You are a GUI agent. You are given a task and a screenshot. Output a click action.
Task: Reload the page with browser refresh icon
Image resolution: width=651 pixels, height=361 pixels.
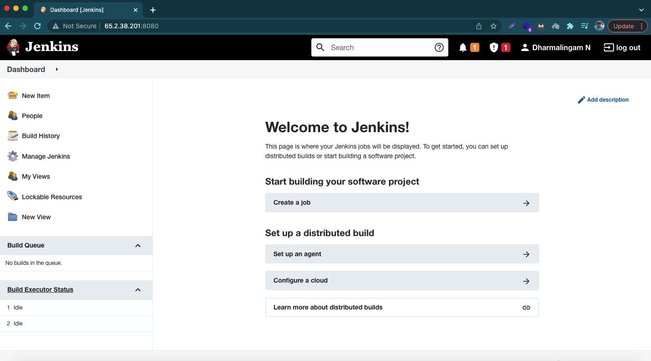[37, 26]
